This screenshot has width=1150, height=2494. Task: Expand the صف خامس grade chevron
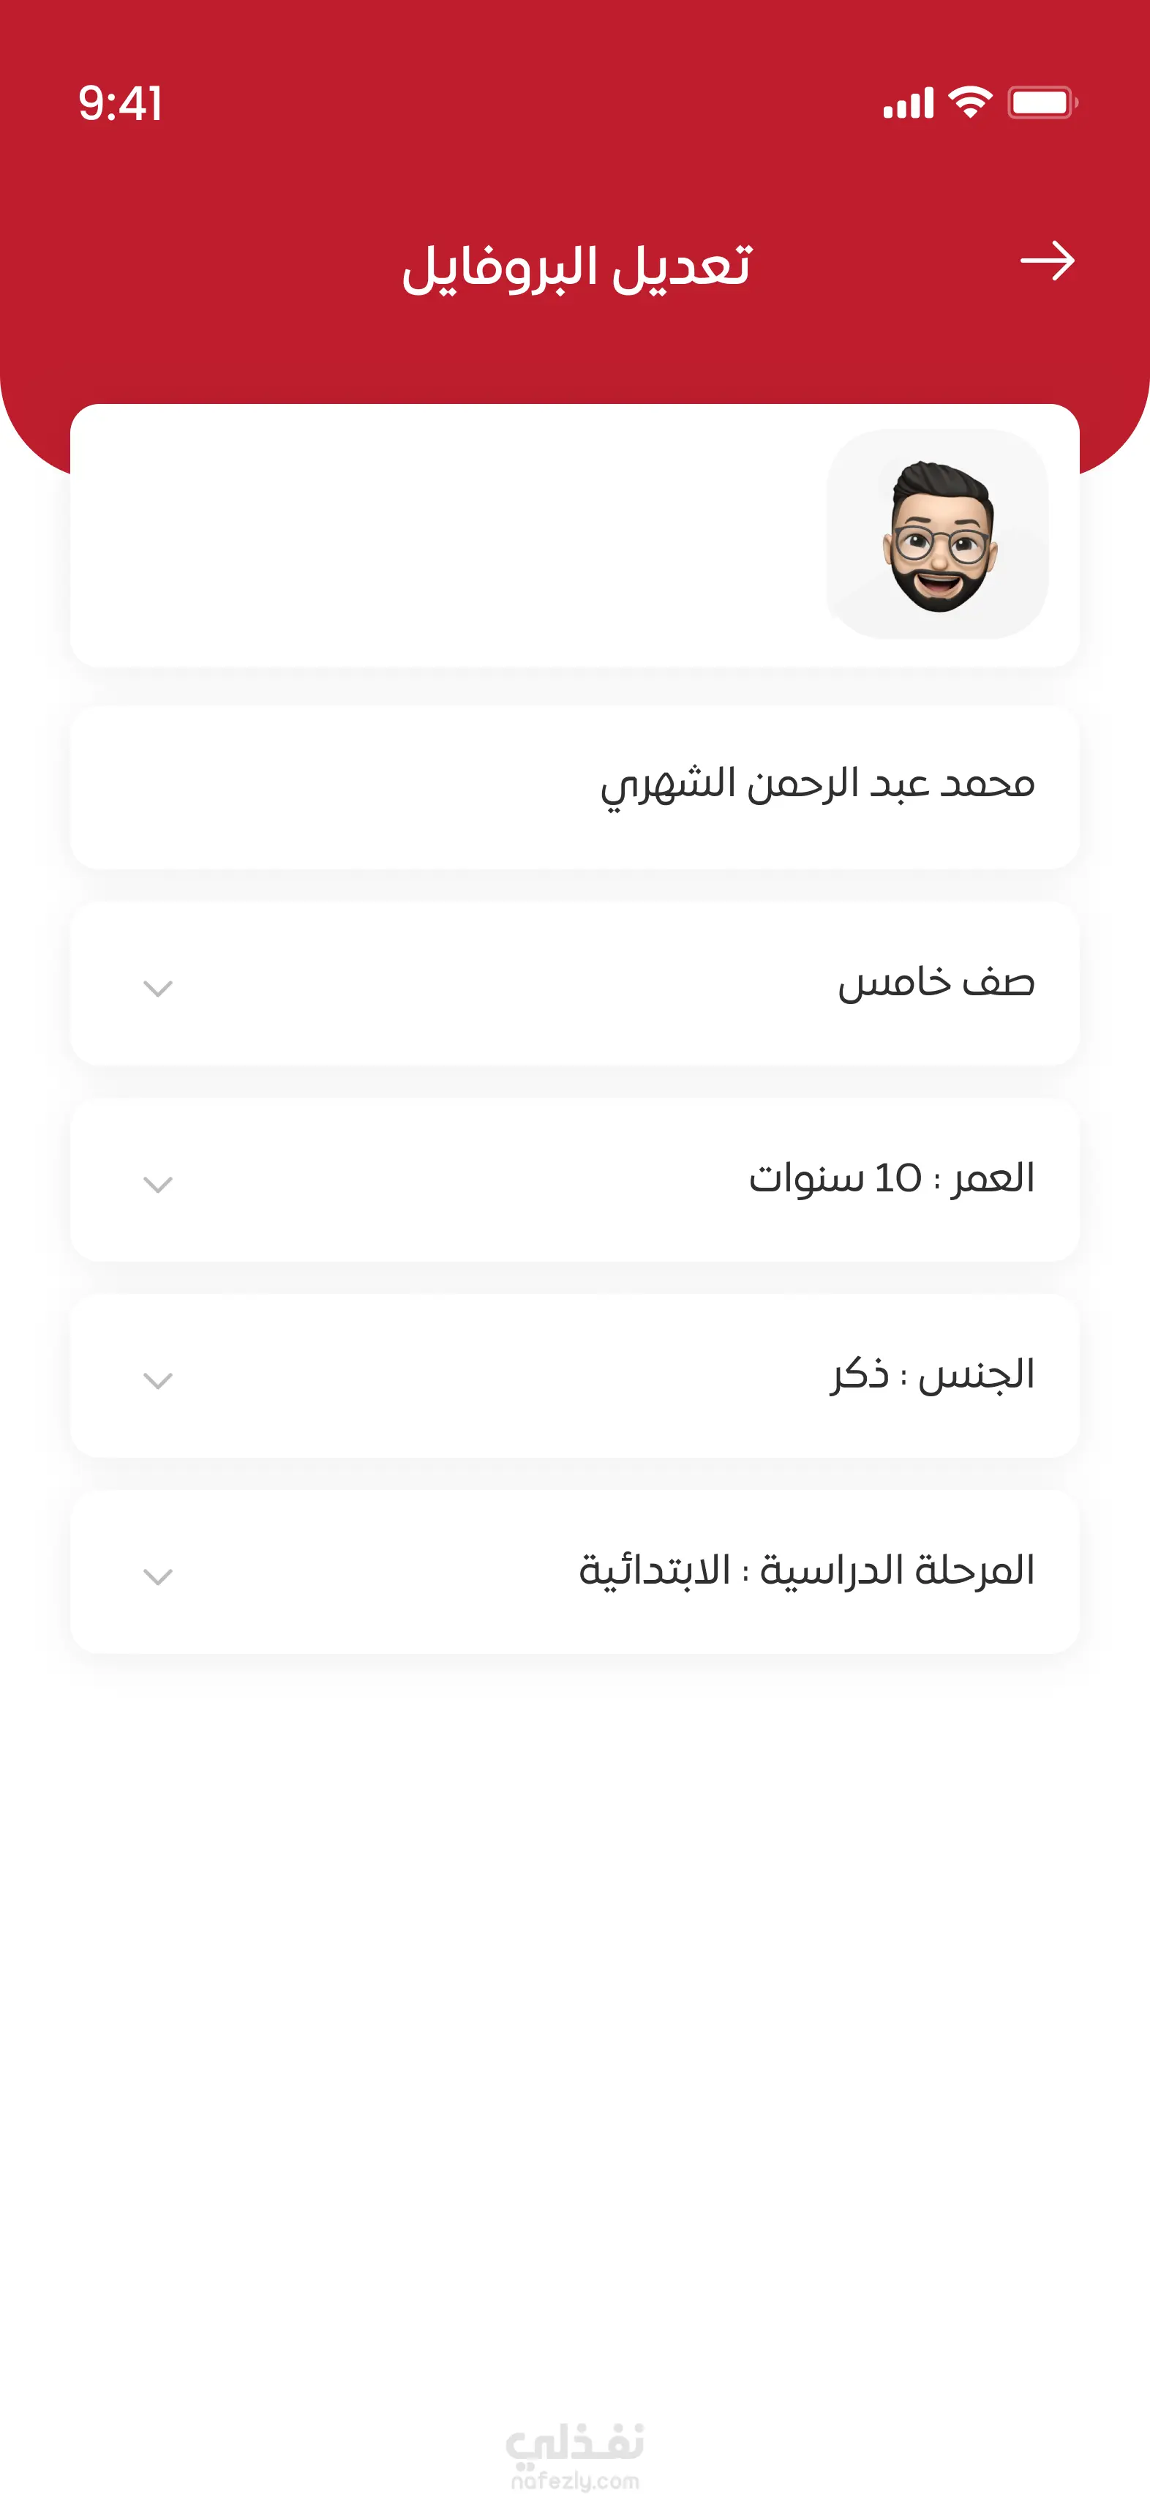coord(158,989)
